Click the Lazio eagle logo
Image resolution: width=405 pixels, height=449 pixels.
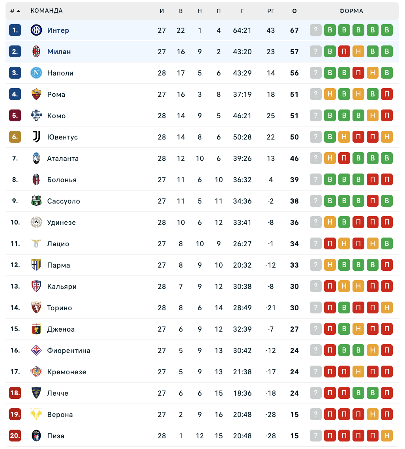(36, 243)
